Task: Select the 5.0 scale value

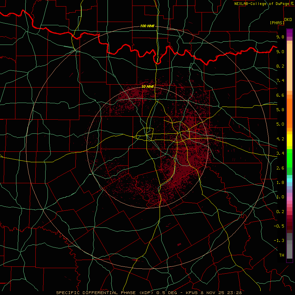Action: (x=280, y=124)
